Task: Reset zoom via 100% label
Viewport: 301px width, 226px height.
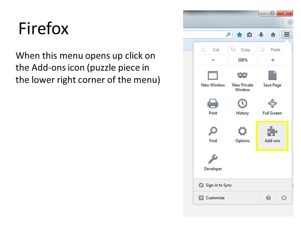Action: (x=243, y=60)
